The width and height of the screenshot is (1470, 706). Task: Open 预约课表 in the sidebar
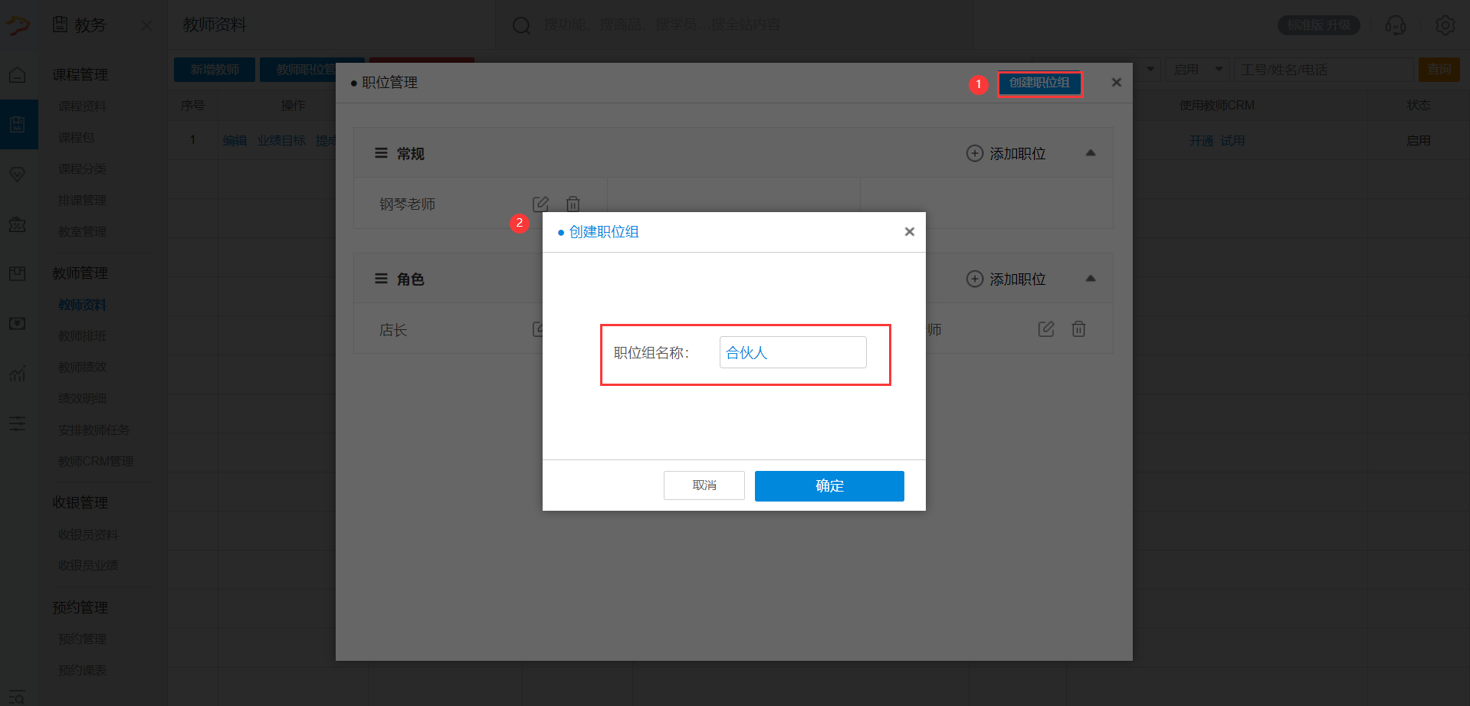click(x=82, y=670)
